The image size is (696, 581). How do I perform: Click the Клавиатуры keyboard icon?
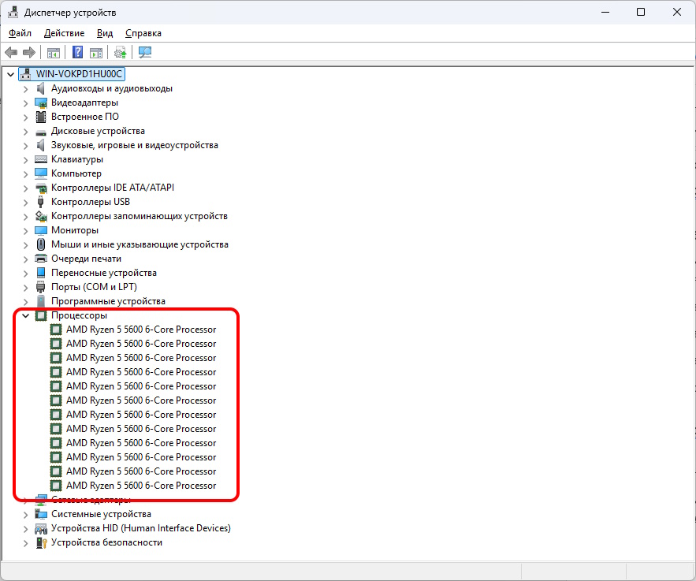point(41,159)
